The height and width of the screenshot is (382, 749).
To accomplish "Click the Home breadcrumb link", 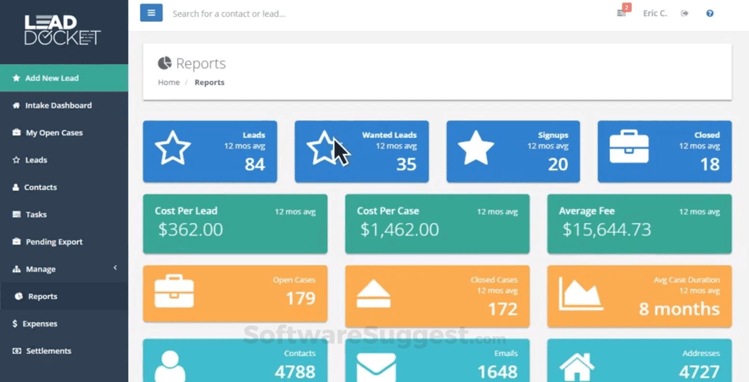I will (168, 82).
